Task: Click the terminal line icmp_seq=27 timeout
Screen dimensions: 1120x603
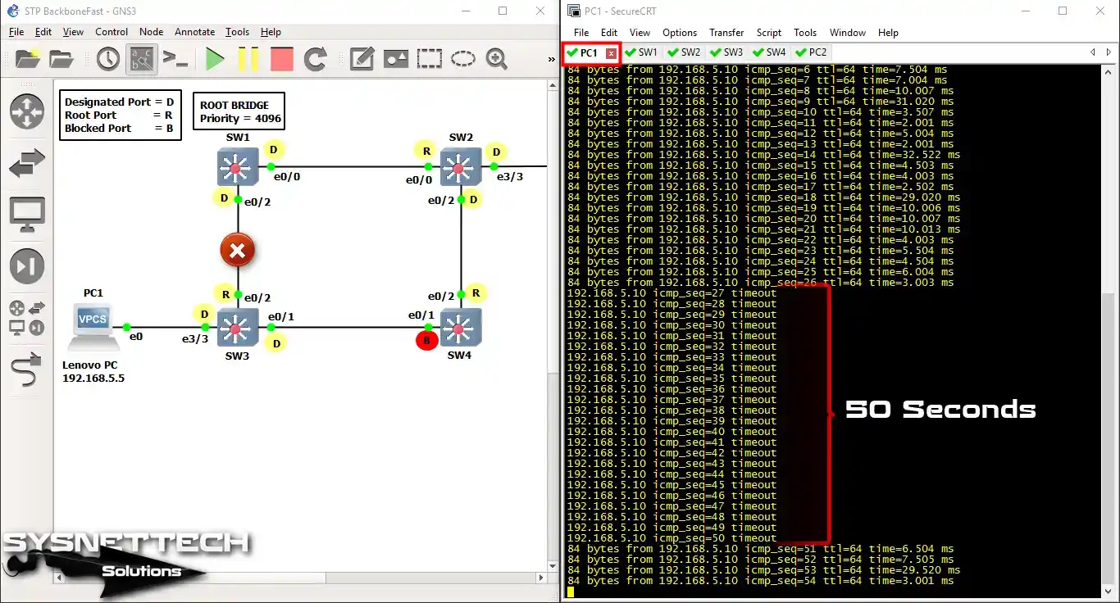Action: coord(672,293)
